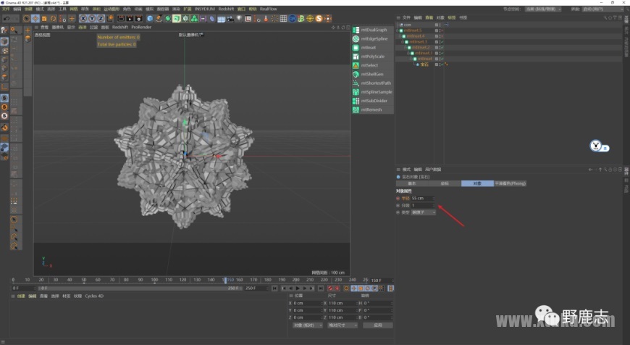Image resolution: width=630 pixels, height=345 pixels.
Task: Open the 绝对尺寸 size mode dropdown
Action: [343, 325]
